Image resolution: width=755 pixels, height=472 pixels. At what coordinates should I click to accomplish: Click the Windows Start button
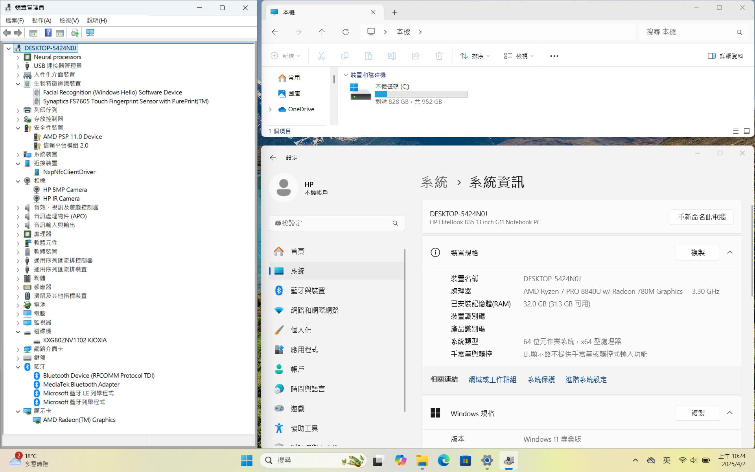(247, 460)
